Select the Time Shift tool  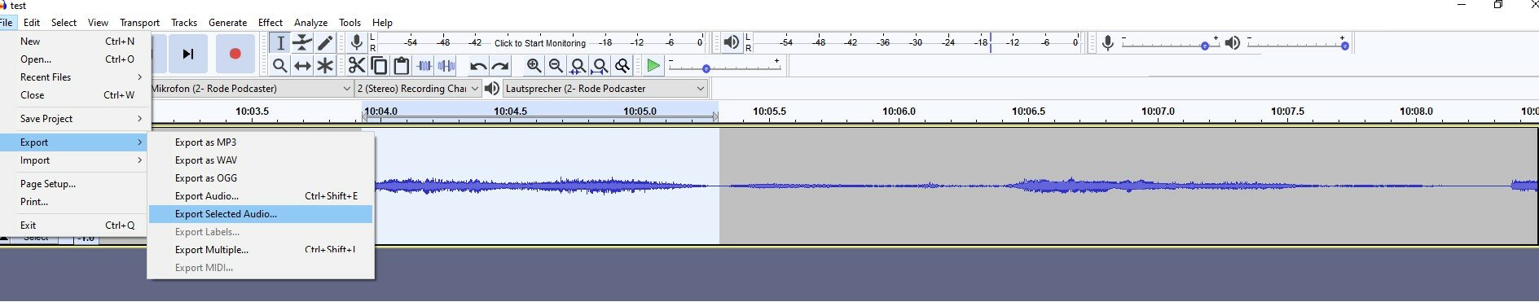pos(302,66)
